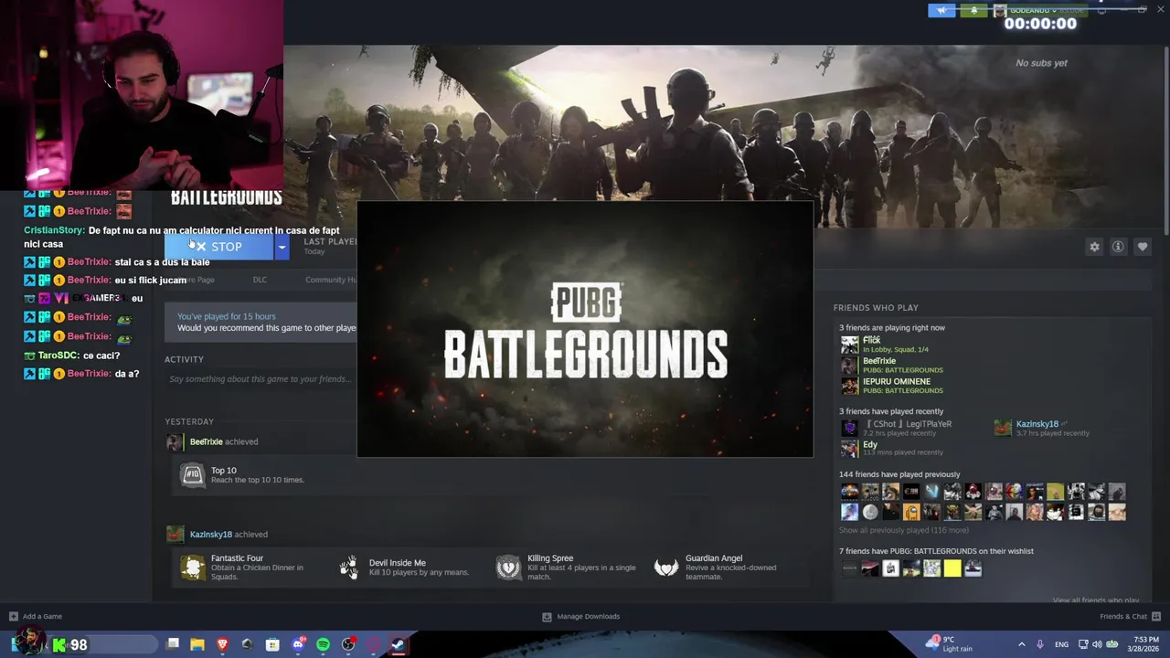This screenshot has width=1170, height=658.
Task: Open OBS Studio taskbar icon
Action: (x=348, y=644)
